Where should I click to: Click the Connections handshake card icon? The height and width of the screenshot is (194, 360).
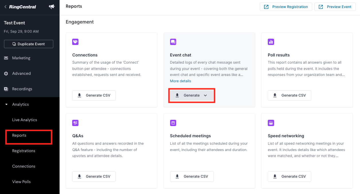pyautogui.click(x=75, y=42)
